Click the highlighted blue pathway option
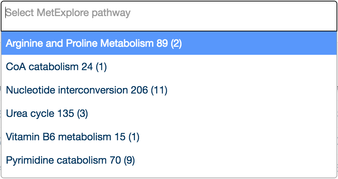 click(x=169, y=43)
